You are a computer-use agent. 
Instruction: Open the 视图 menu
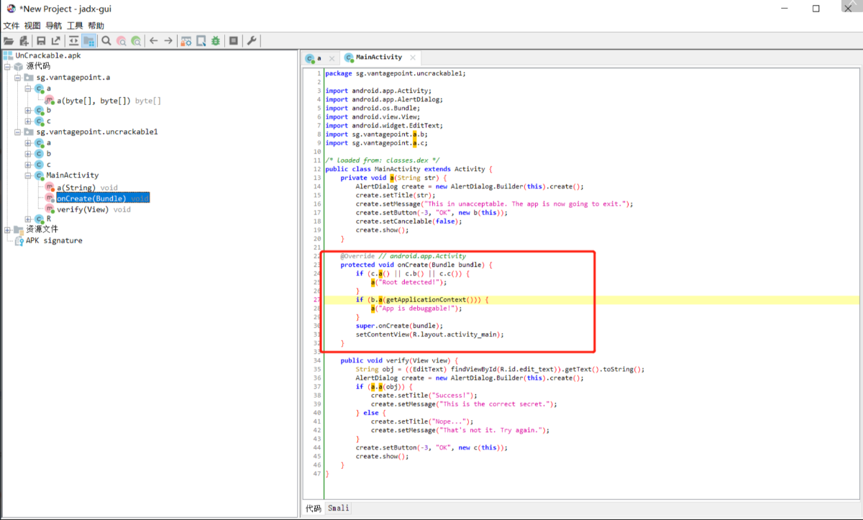coord(32,25)
